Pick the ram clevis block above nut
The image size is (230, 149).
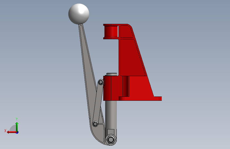pyautogui.click(x=111, y=132)
